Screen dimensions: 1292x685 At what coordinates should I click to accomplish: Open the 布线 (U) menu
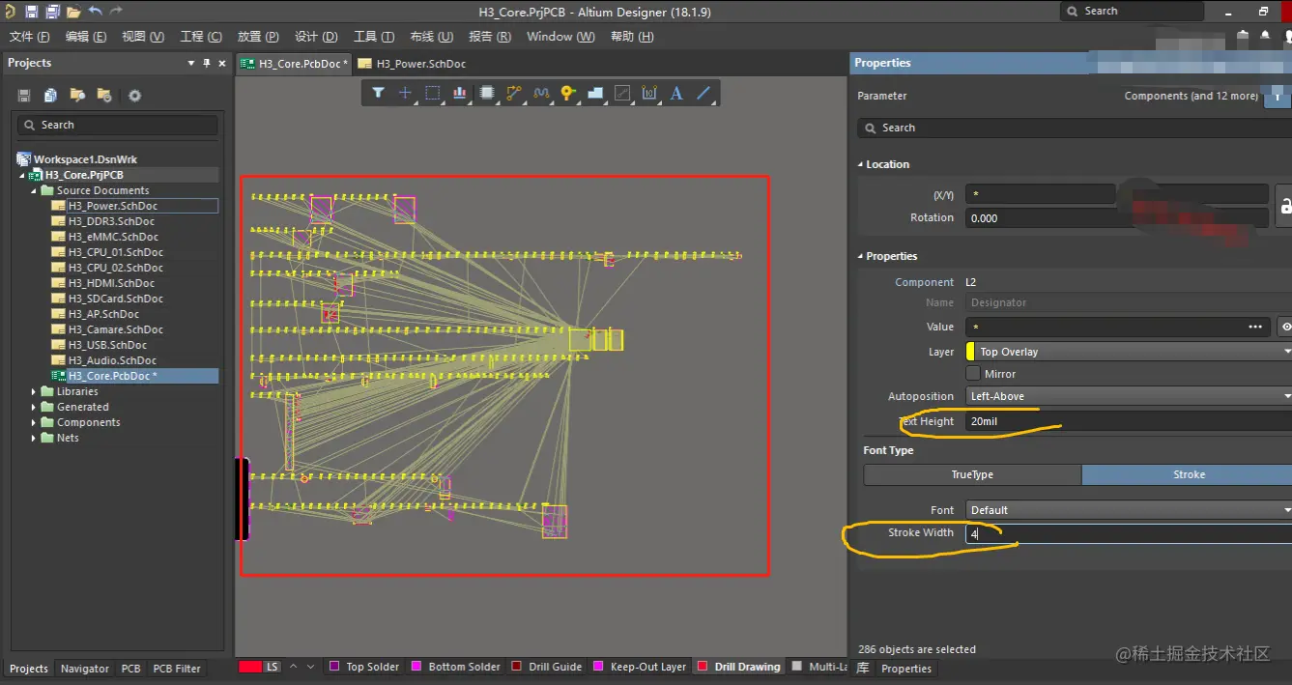pyautogui.click(x=432, y=37)
